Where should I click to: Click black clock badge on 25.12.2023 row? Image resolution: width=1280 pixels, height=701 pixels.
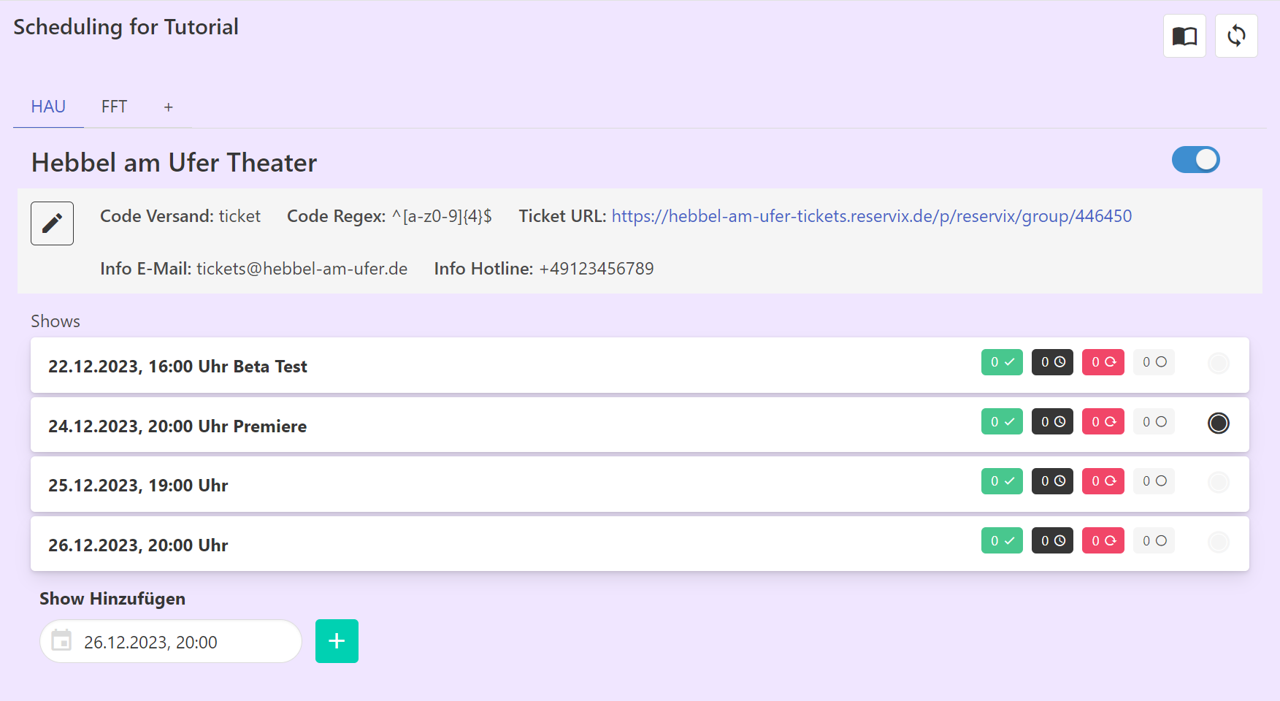[x=1052, y=481]
